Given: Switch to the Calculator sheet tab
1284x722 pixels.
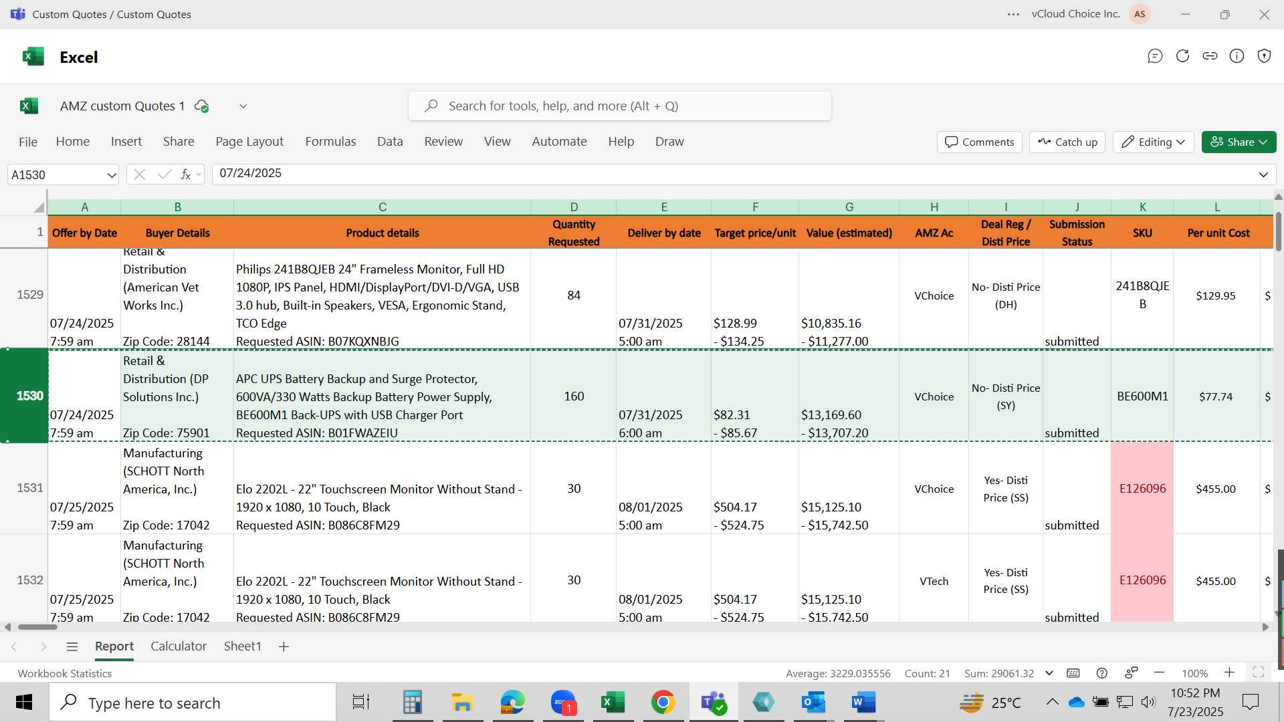Looking at the screenshot, I should (x=179, y=646).
